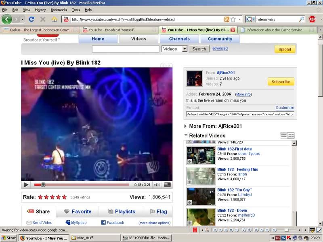
Task: Open the File menu
Action: (x=5, y=10)
